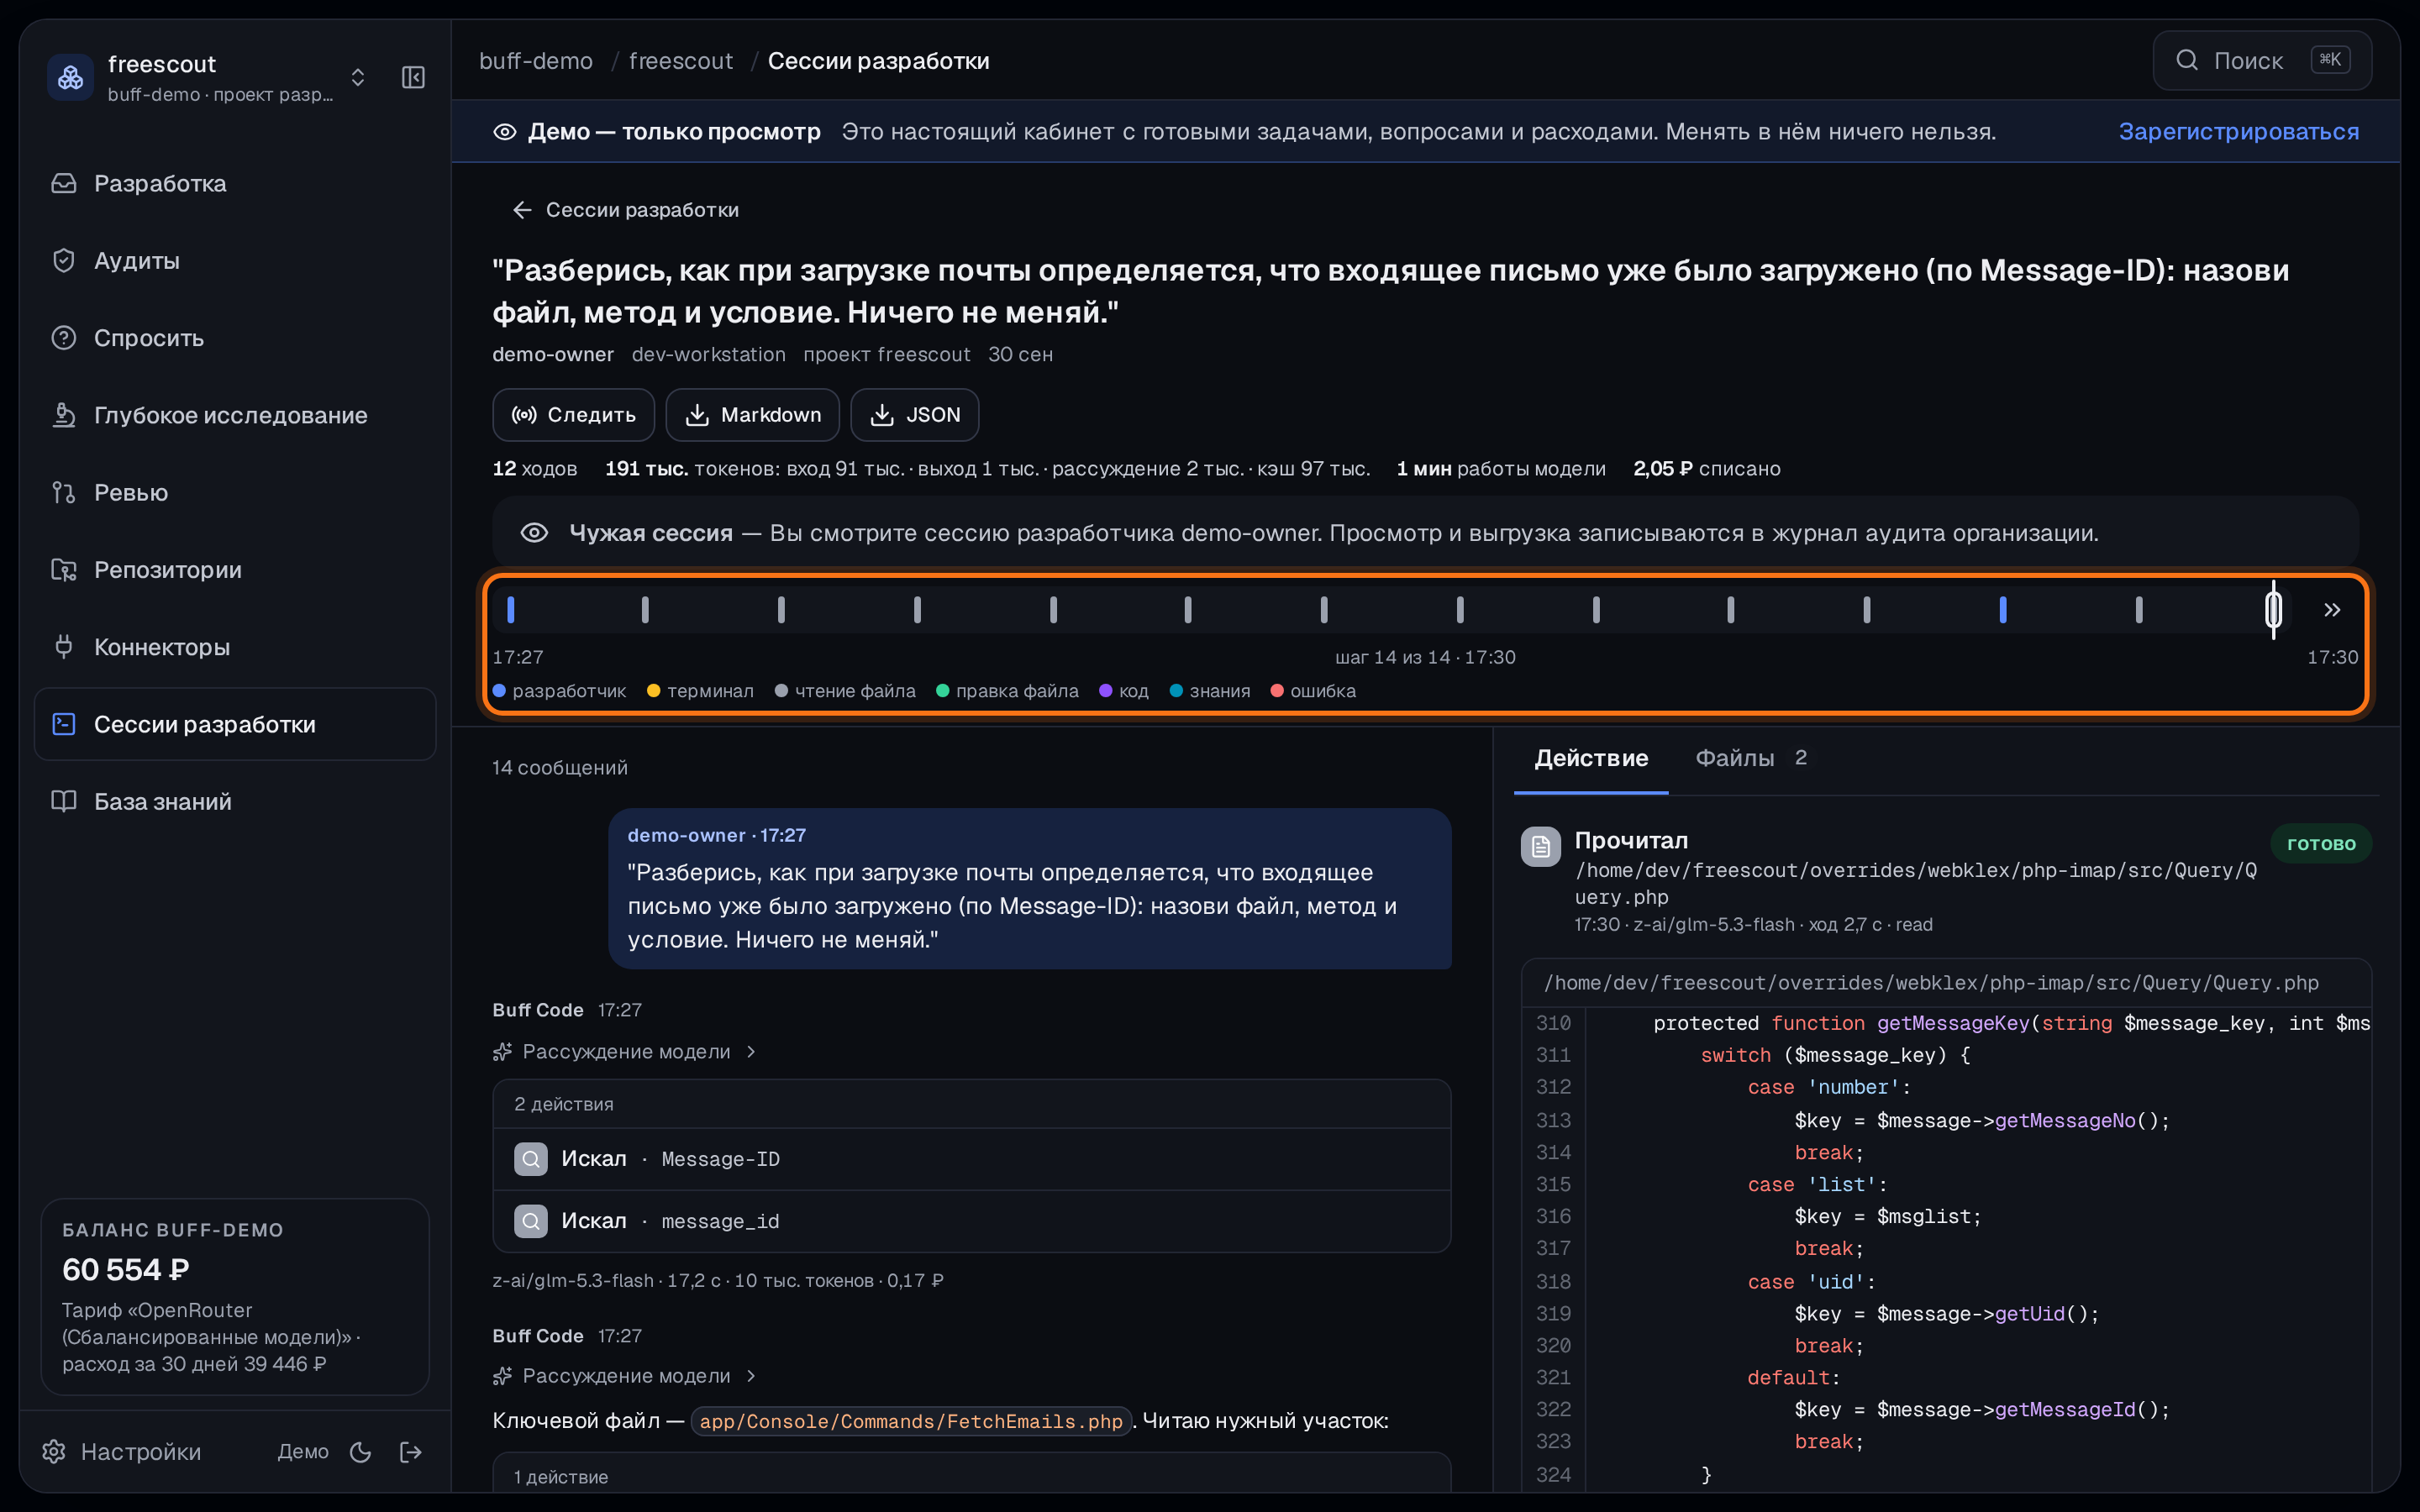The width and height of the screenshot is (2420, 1512).
Task: Open База знаний section
Action: [x=235, y=801]
